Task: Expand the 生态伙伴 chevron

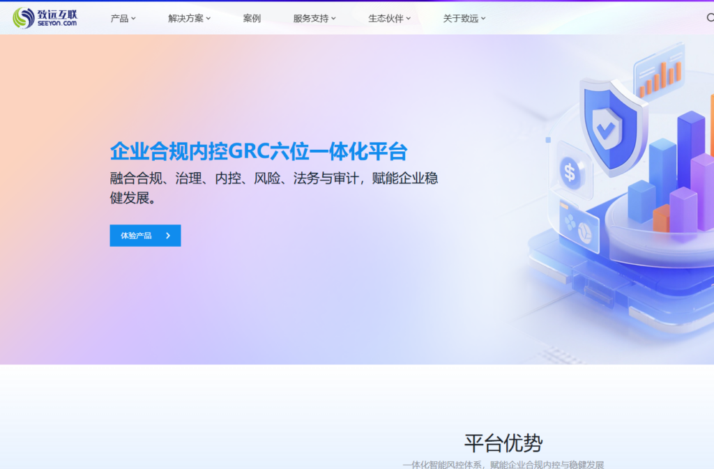Action: [x=409, y=18]
